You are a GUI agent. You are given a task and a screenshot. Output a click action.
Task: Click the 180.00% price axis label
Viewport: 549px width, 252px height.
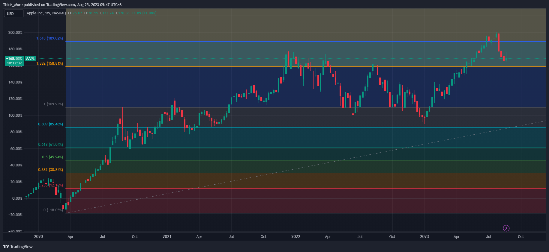pos(15,49)
